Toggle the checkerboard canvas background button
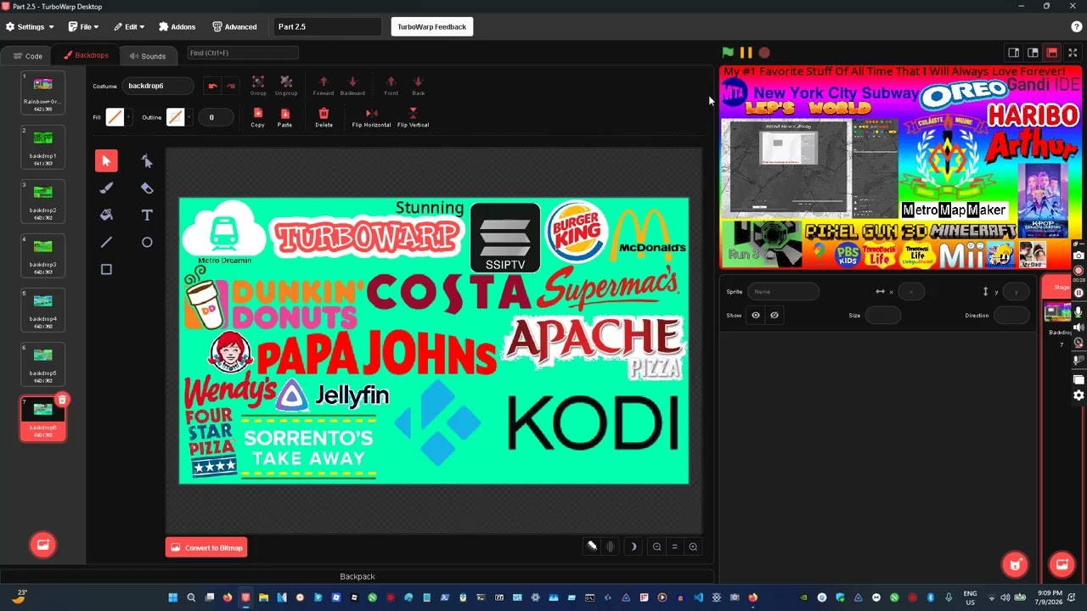The height and width of the screenshot is (611, 1087). tap(592, 547)
